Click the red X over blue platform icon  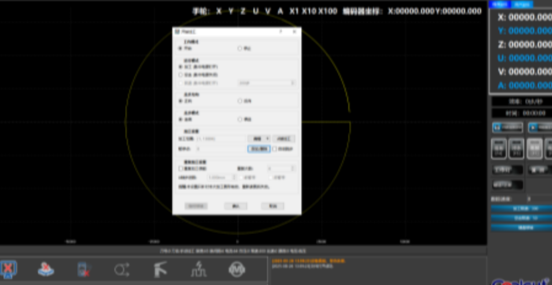click(x=46, y=269)
